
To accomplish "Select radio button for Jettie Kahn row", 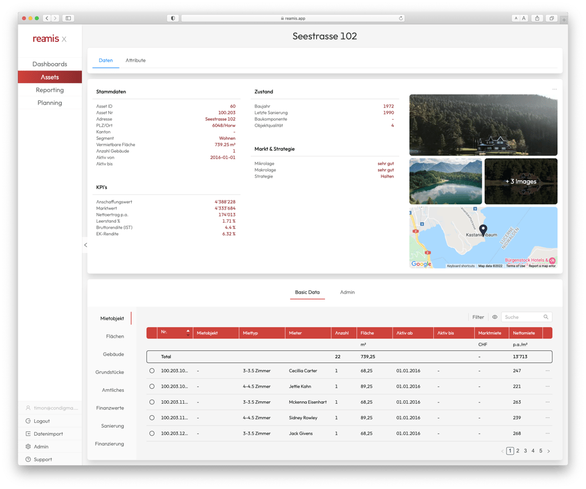I will pos(152,386).
